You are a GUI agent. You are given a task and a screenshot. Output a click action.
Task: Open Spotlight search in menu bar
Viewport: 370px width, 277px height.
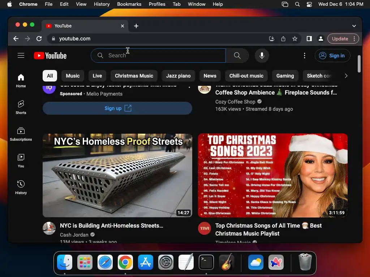pyautogui.click(x=297, y=4)
